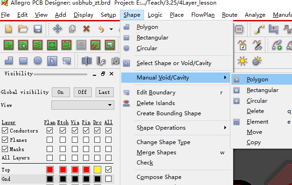This screenshot has width=292, height=185.
Task: Click the Top layer yellow Drc swatch
Action: (x=97, y=170)
